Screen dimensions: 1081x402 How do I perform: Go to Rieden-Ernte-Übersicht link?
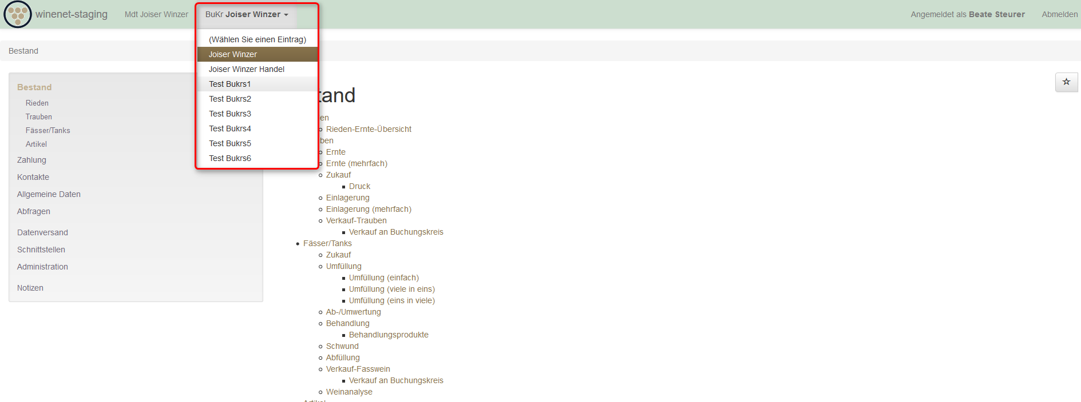point(369,129)
